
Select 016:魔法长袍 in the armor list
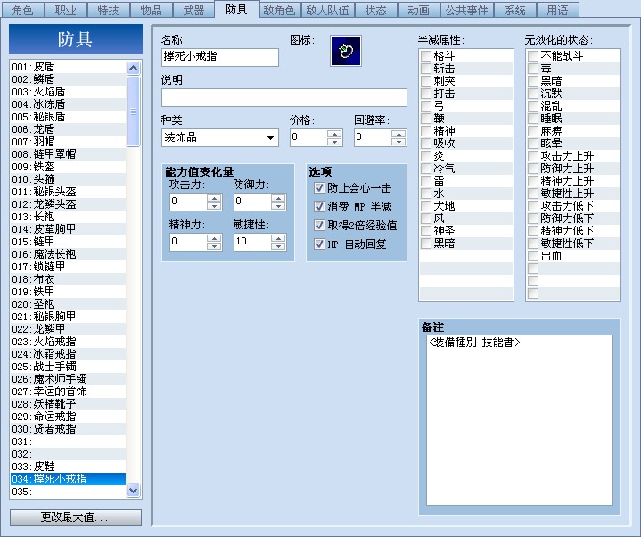click(x=69, y=254)
